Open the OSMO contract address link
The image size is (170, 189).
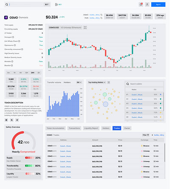(94, 15)
